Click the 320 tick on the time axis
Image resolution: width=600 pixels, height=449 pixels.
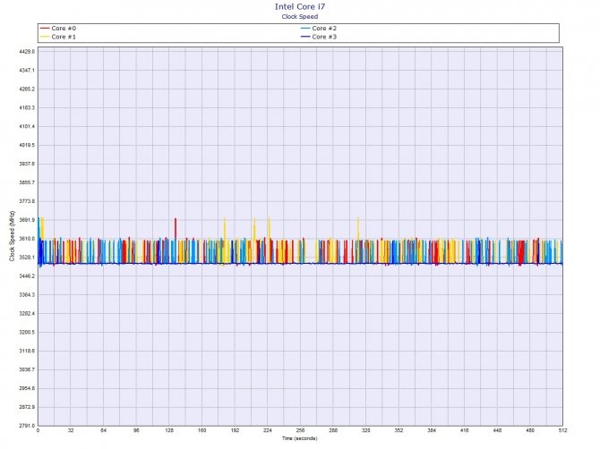(366, 430)
